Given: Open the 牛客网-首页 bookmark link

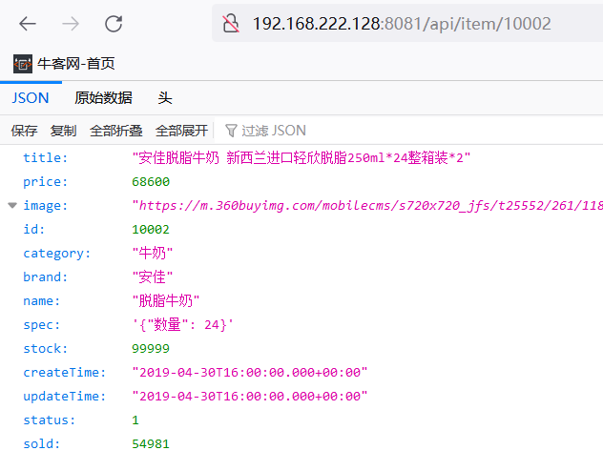Looking at the screenshot, I should (x=76, y=64).
